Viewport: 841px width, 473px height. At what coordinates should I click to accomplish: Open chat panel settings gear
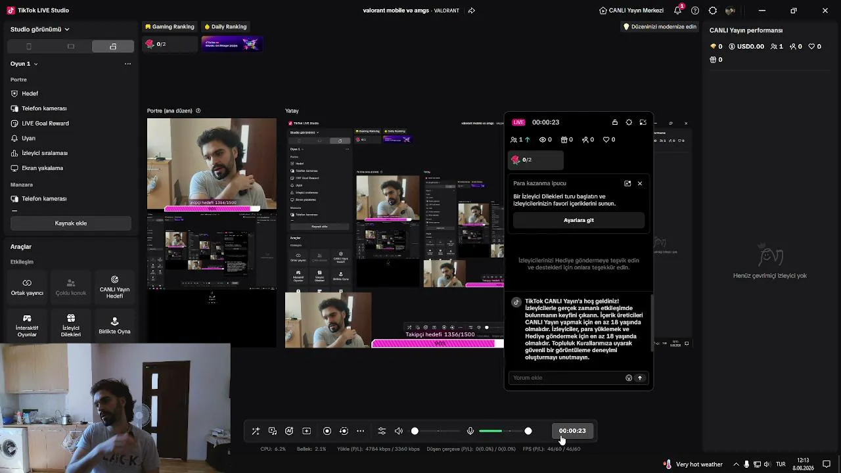click(x=629, y=122)
